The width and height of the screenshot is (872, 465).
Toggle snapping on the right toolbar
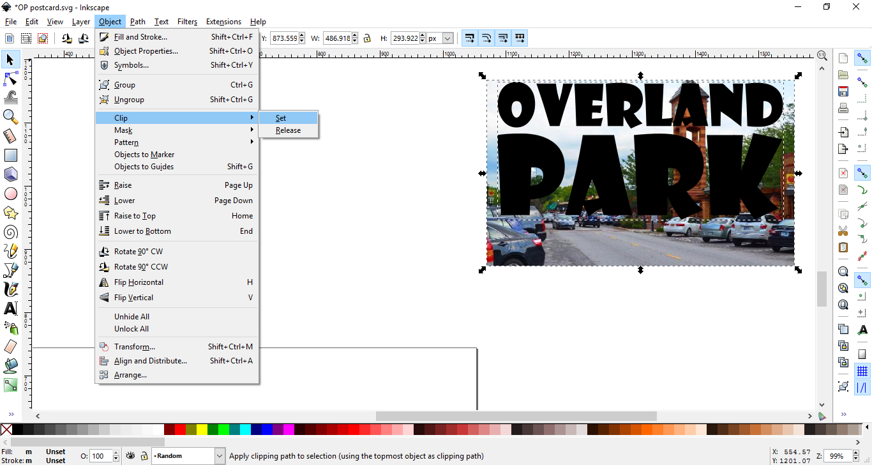click(x=862, y=59)
